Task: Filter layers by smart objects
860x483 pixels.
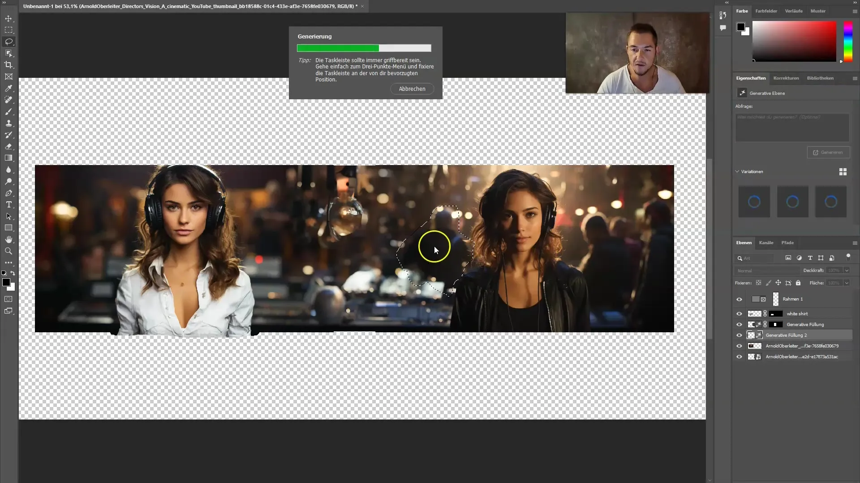Action: point(832,258)
